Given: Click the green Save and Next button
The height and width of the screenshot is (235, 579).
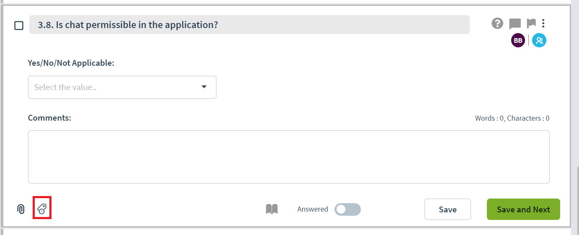Looking at the screenshot, I should [x=523, y=209].
